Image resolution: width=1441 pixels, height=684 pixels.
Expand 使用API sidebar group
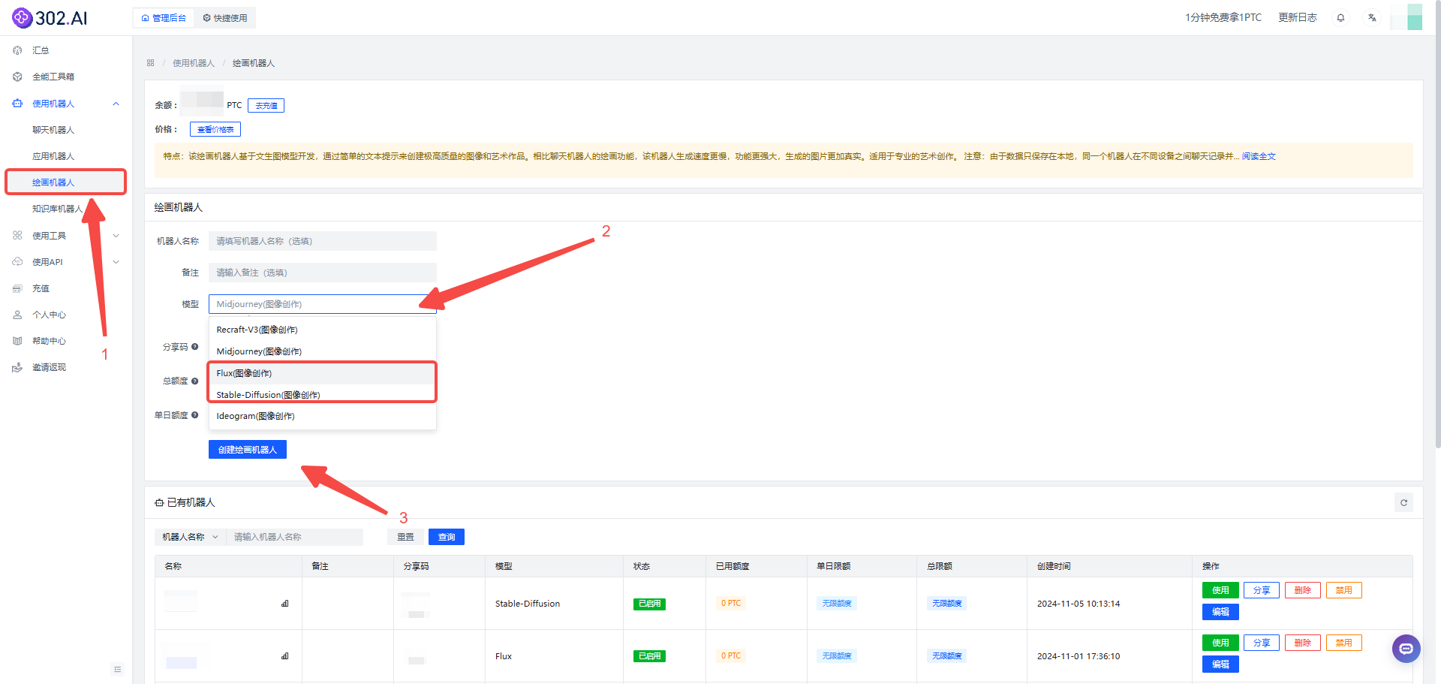pos(66,262)
